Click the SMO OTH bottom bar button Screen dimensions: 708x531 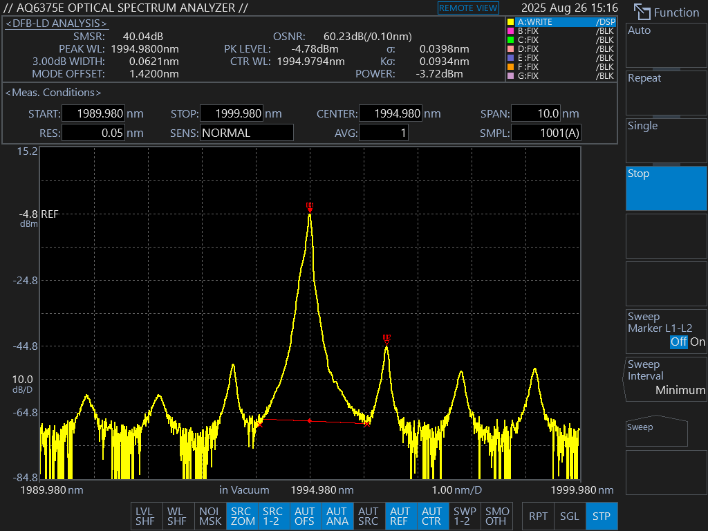(x=496, y=516)
